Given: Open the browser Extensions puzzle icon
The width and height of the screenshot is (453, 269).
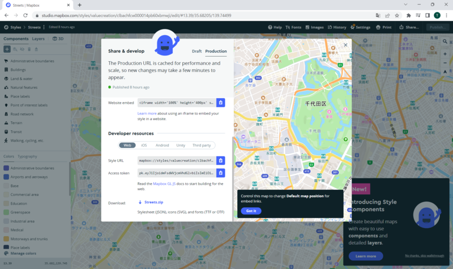Looking at the screenshot, I should 408,15.
